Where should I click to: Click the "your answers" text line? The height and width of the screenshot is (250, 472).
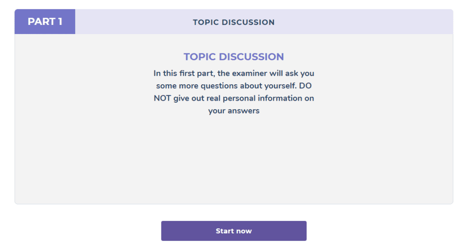click(x=234, y=110)
